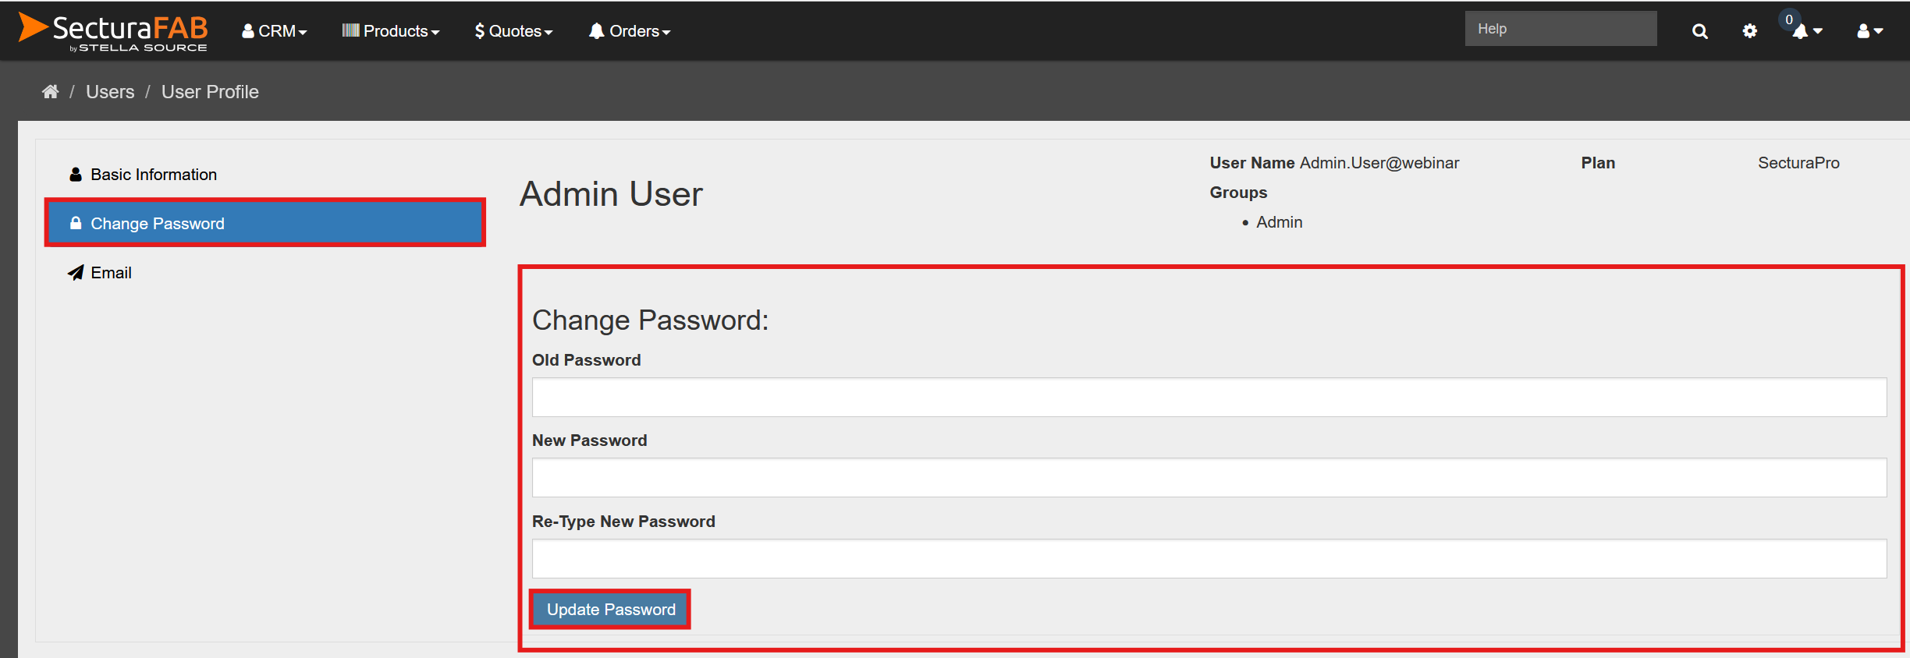Select the Email tab in sidebar
The height and width of the screenshot is (658, 1910).
point(111,273)
